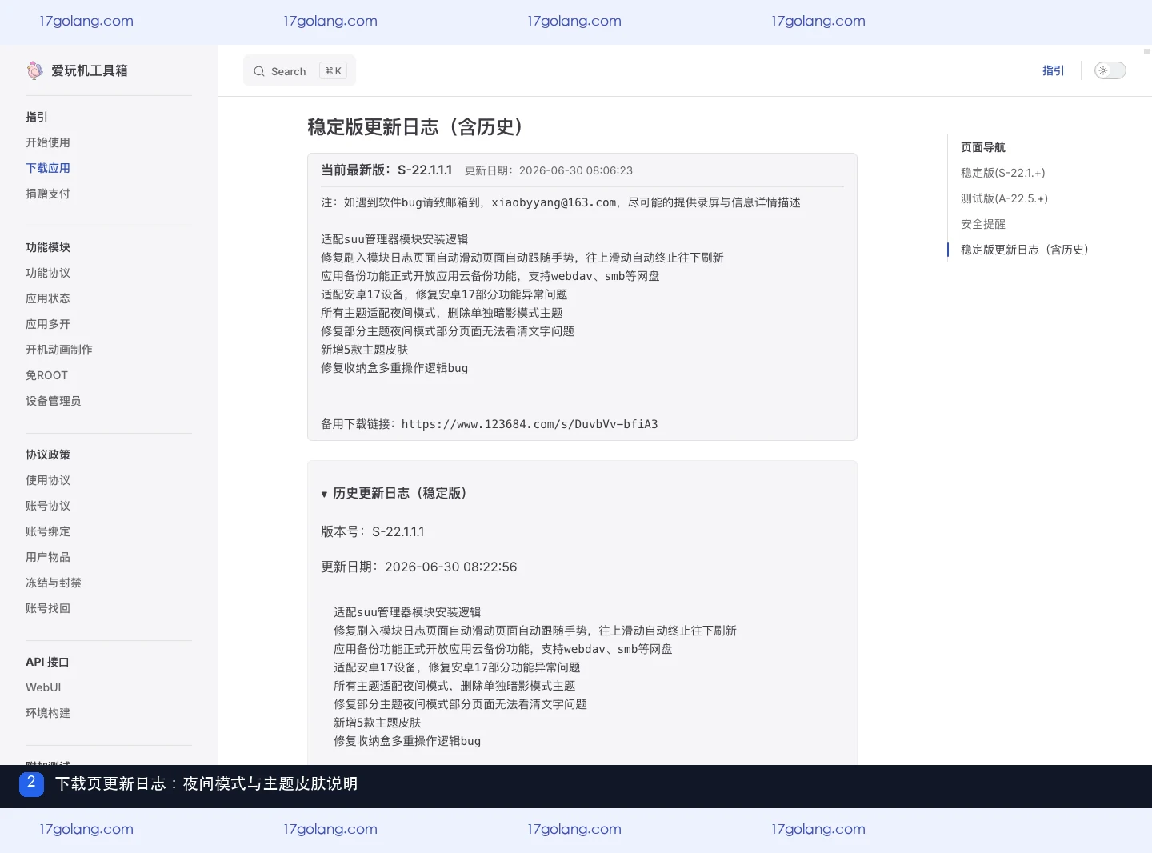Jump to 稳定版(S-22.1.+) in page navigation
Viewport: 1152px width, 853px height.
(1003, 173)
